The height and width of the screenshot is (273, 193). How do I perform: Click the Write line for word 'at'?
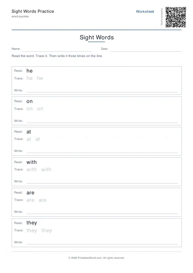click(102, 151)
